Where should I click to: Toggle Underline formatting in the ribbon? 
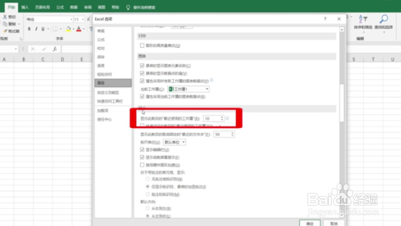(x=43, y=29)
